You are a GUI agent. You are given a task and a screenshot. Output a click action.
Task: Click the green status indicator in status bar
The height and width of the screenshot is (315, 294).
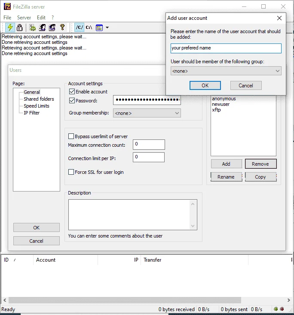click(276, 309)
